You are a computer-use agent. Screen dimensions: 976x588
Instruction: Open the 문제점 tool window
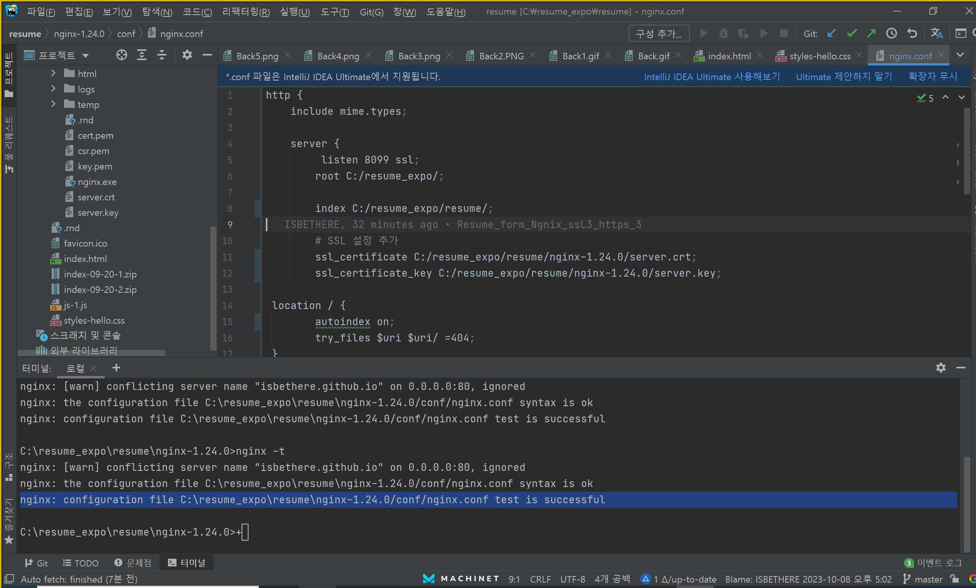(x=133, y=563)
